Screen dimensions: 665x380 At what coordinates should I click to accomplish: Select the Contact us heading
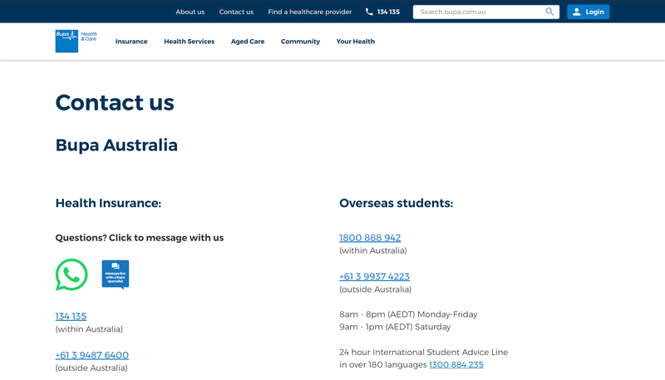(x=115, y=102)
